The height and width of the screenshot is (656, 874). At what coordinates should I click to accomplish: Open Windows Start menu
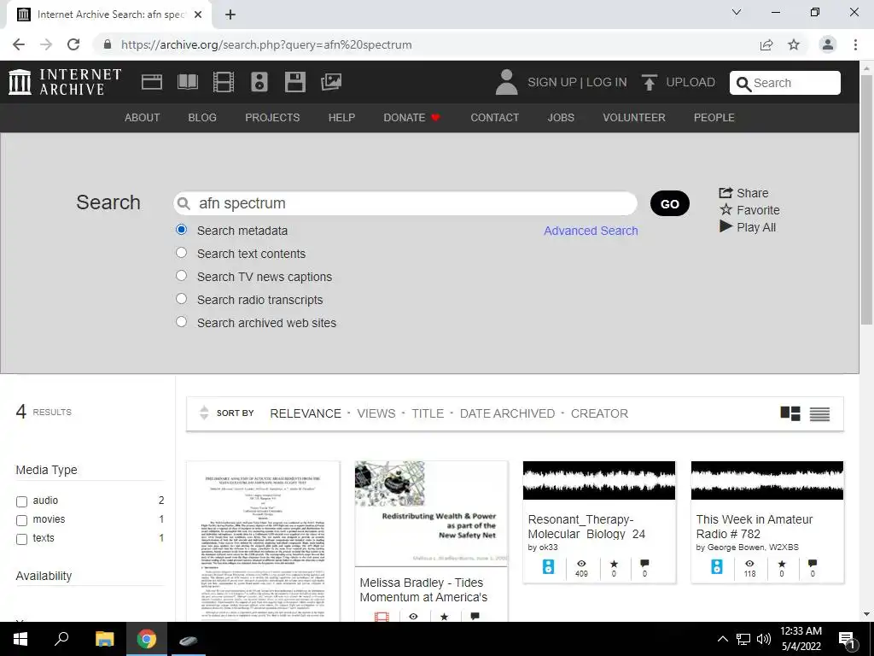[x=20, y=639]
